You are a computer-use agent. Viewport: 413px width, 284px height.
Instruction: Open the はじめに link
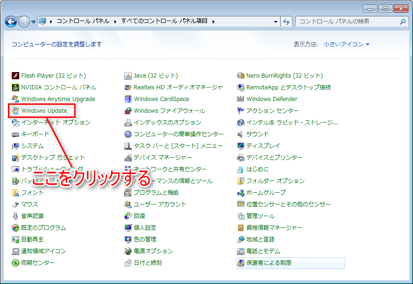258,169
